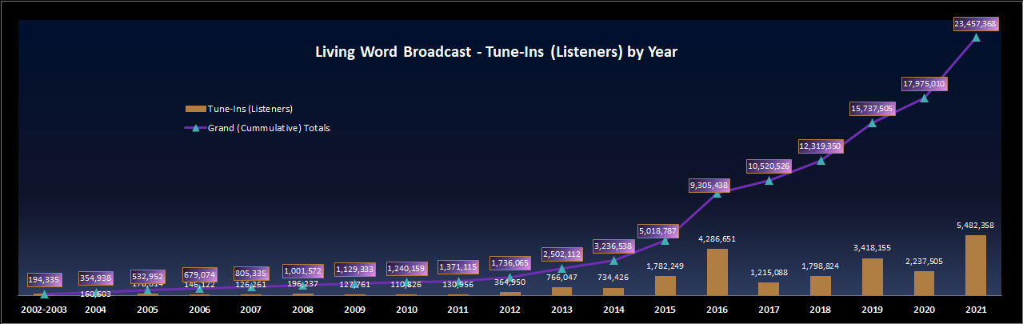Select the tan legend swatch for Tune-Ins
1023x324 pixels.
(x=195, y=109)
